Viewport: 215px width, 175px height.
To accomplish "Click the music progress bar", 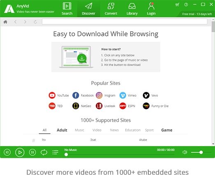I will click(x=120, y=154).
